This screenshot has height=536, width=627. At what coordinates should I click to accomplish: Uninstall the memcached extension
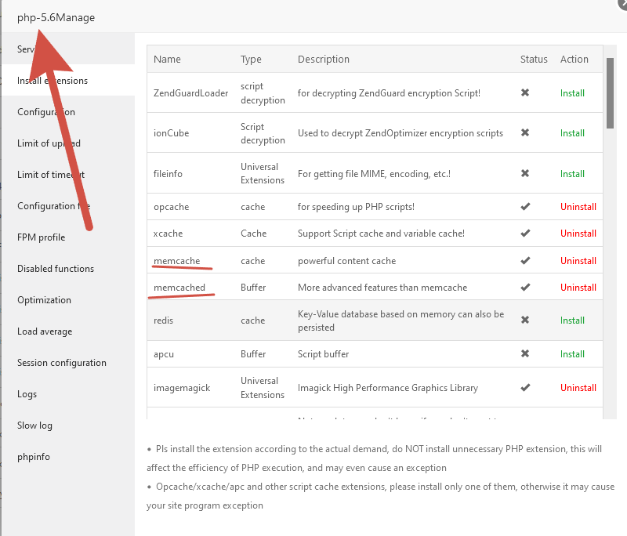coord(578,288)
